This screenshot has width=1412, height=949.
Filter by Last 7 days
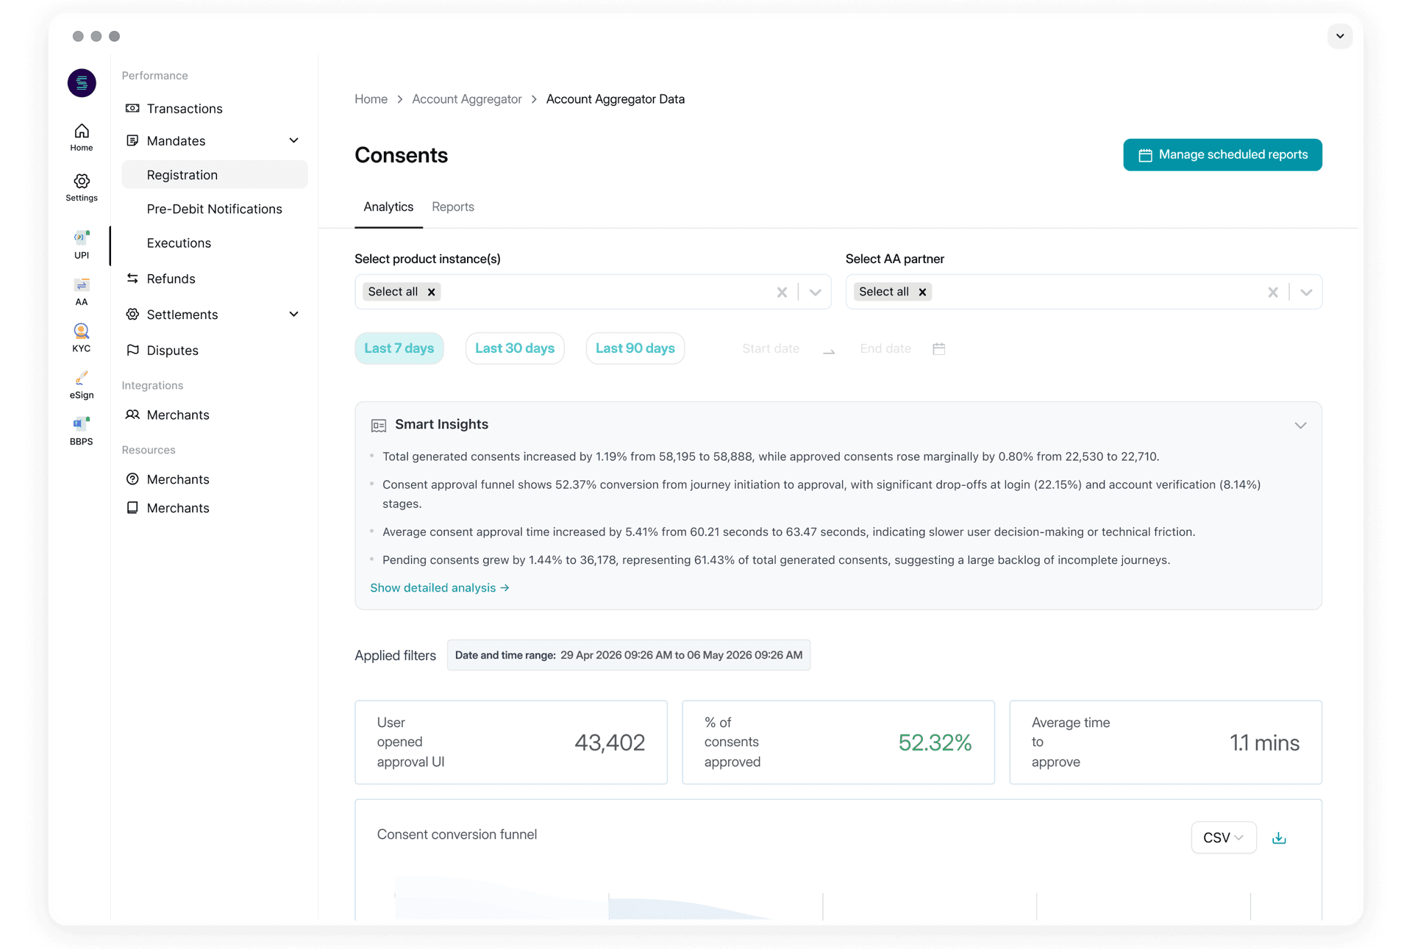[x=399, y=348]
